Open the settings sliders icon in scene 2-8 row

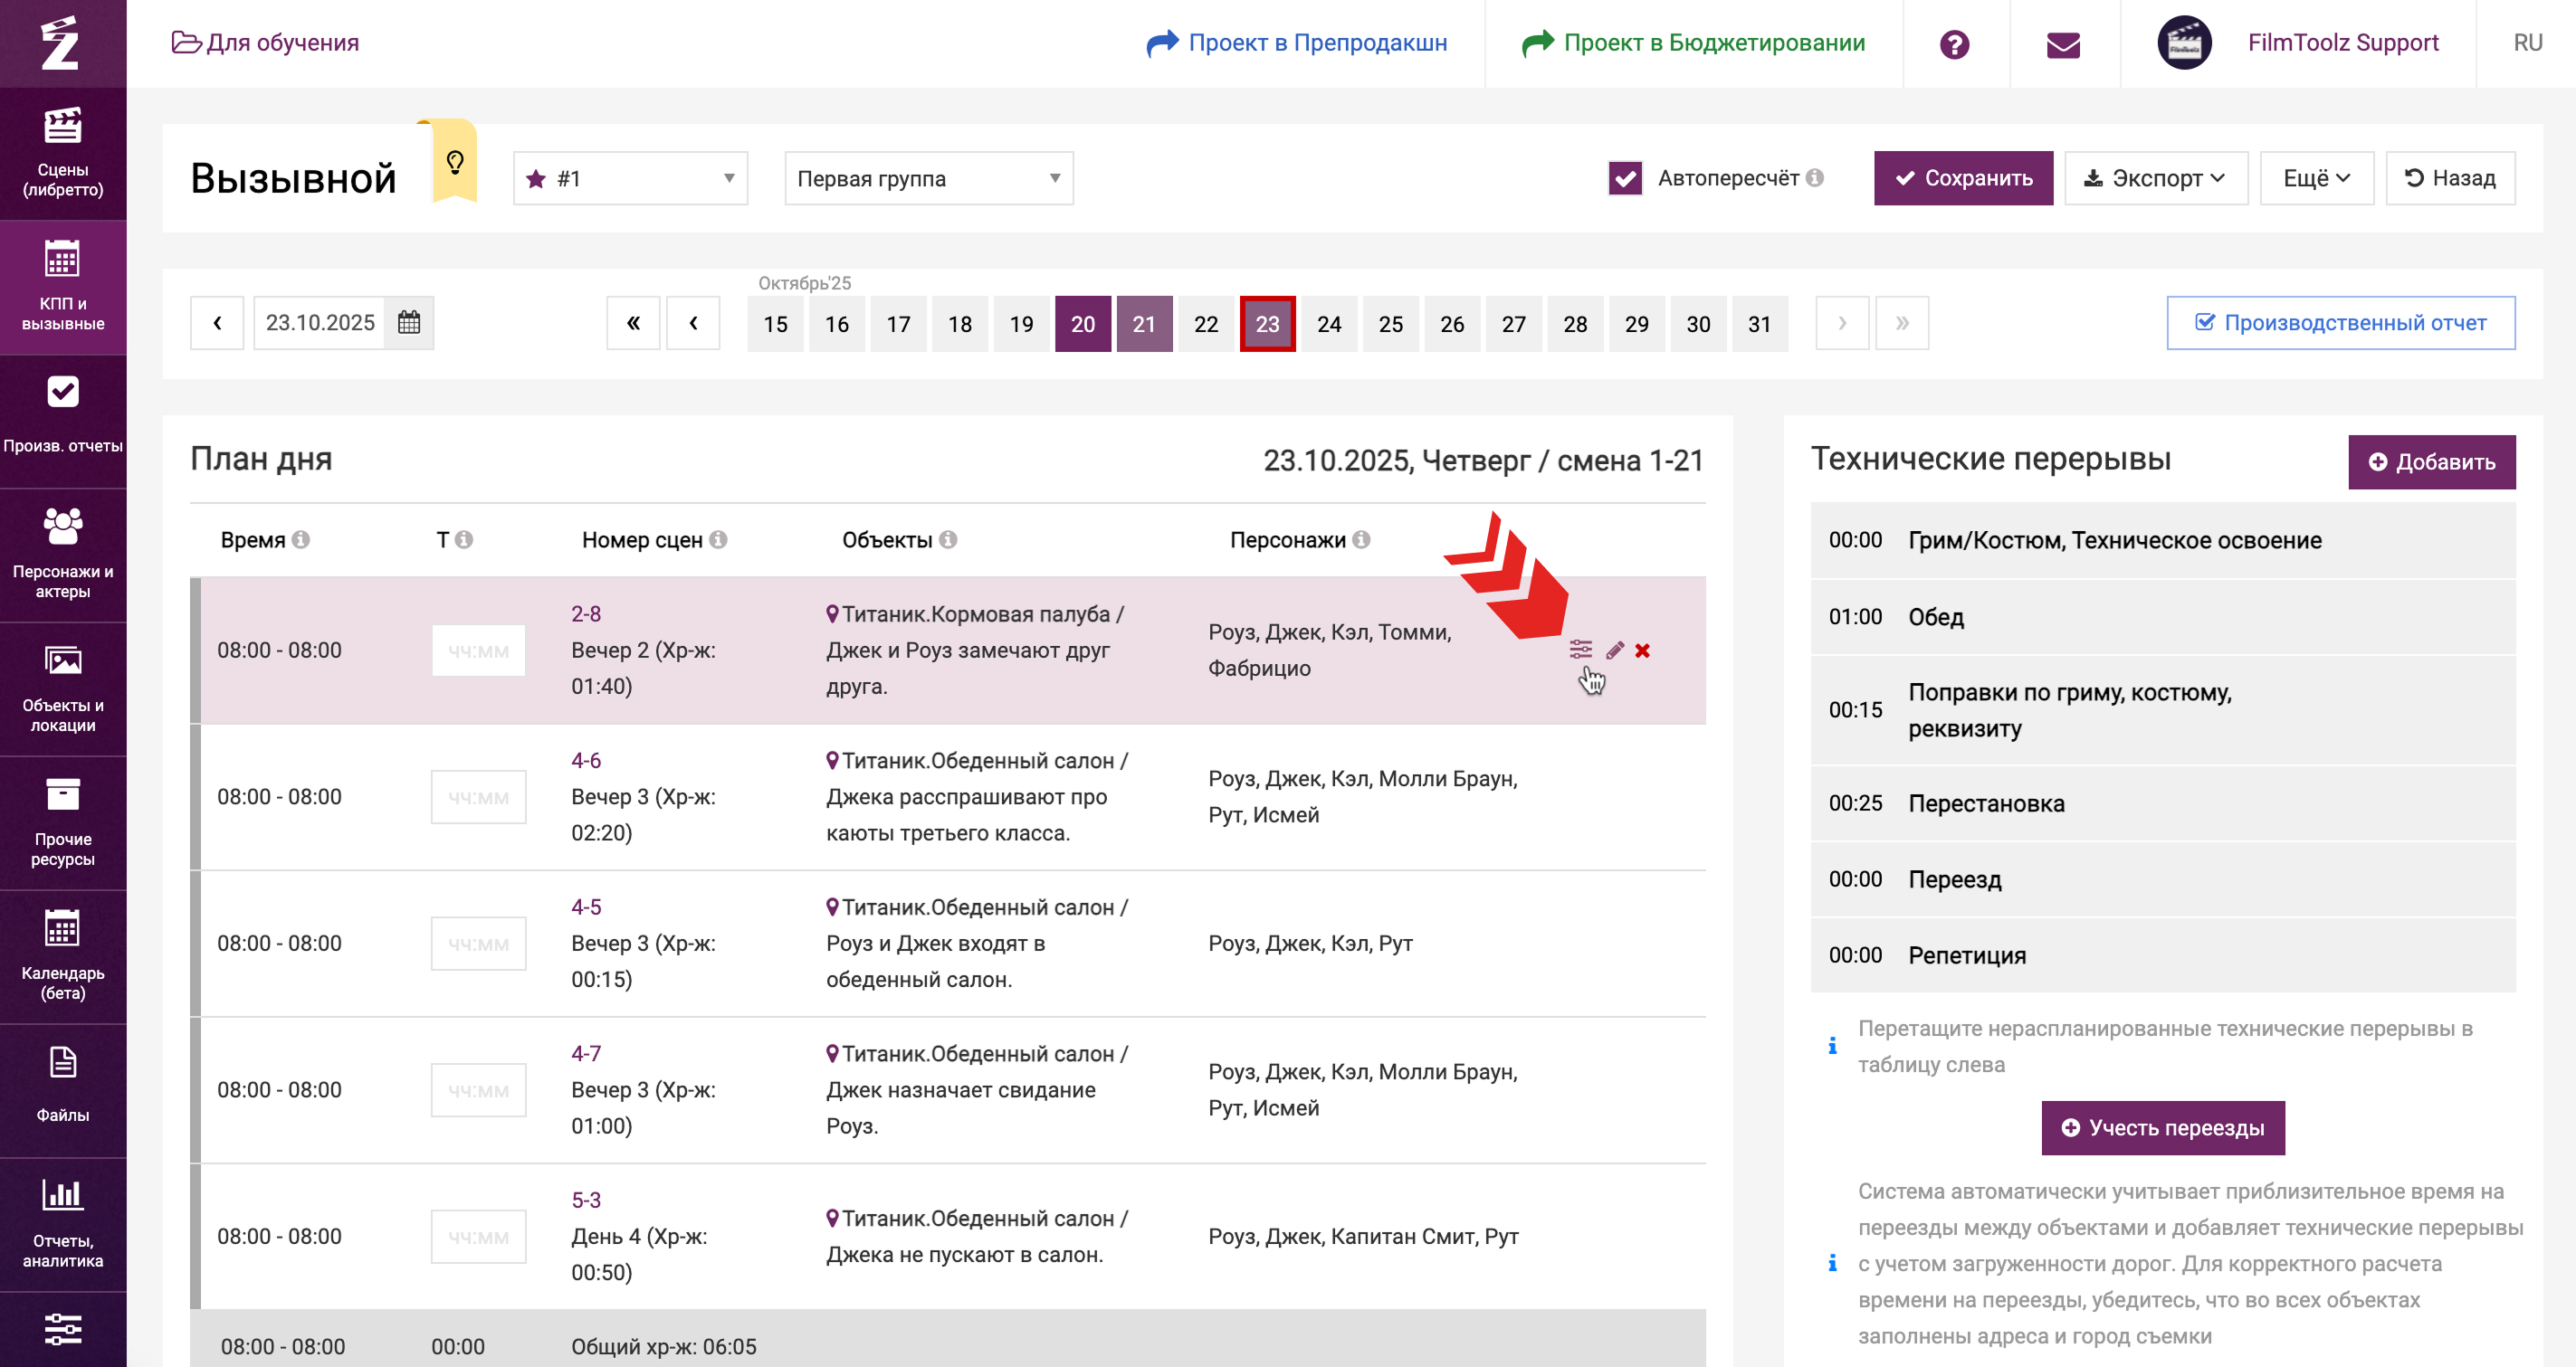(1580, 650)
